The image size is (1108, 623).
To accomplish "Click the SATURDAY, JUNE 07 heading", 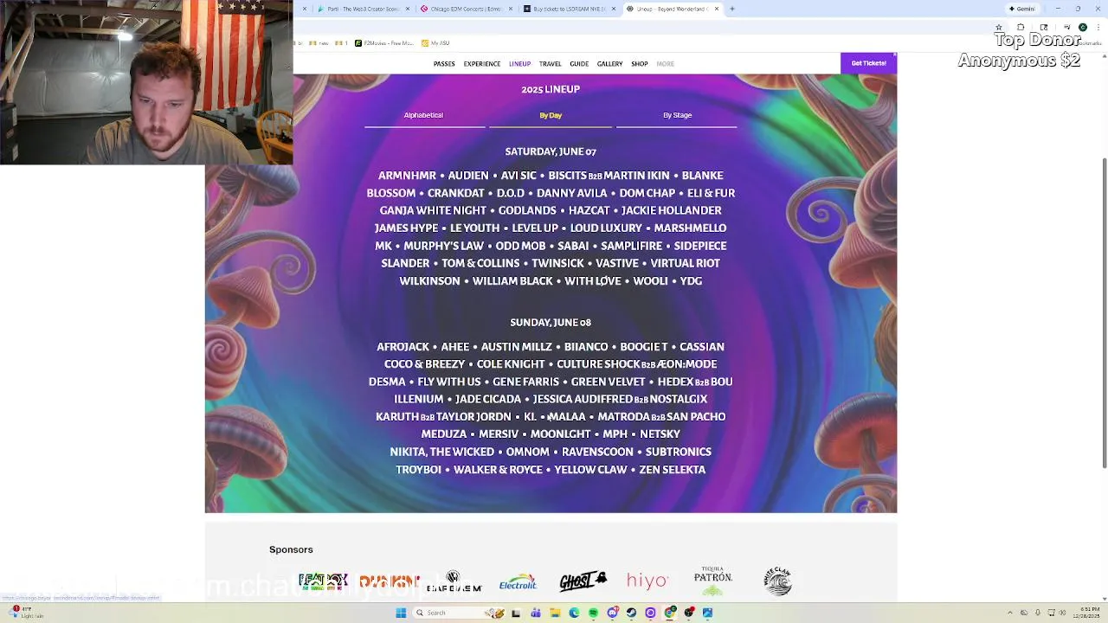I will pos(551,151).
